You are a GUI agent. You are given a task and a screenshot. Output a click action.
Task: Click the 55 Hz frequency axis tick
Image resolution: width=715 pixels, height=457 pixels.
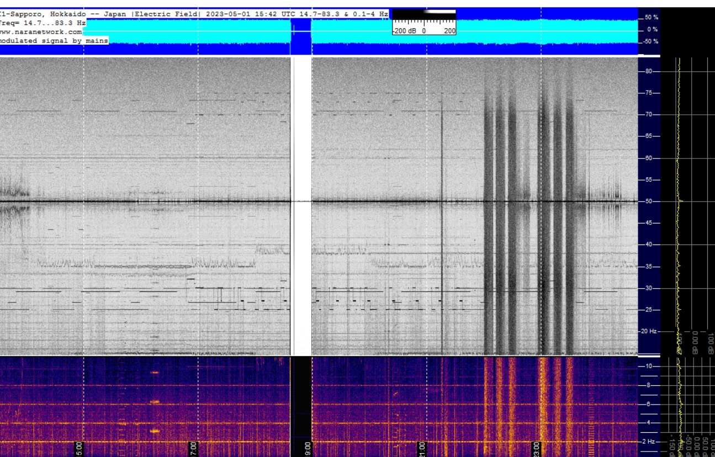tap(649, 180)
